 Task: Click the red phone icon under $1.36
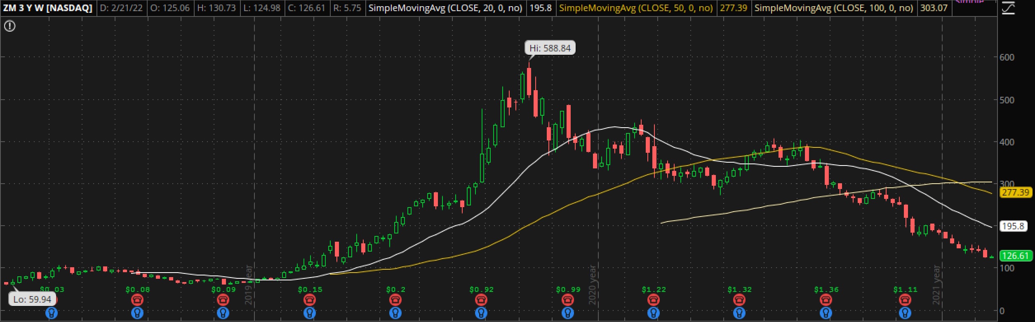point(826,299)
